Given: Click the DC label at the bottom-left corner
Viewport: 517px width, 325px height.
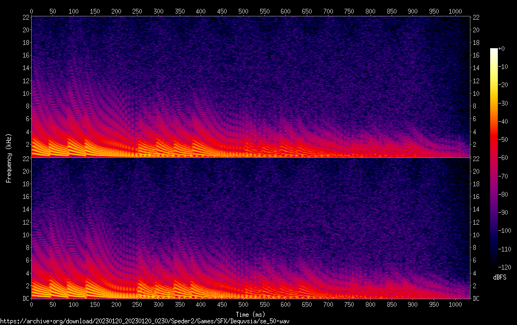Looking at the screenshot, I should (x=25, y=298).
